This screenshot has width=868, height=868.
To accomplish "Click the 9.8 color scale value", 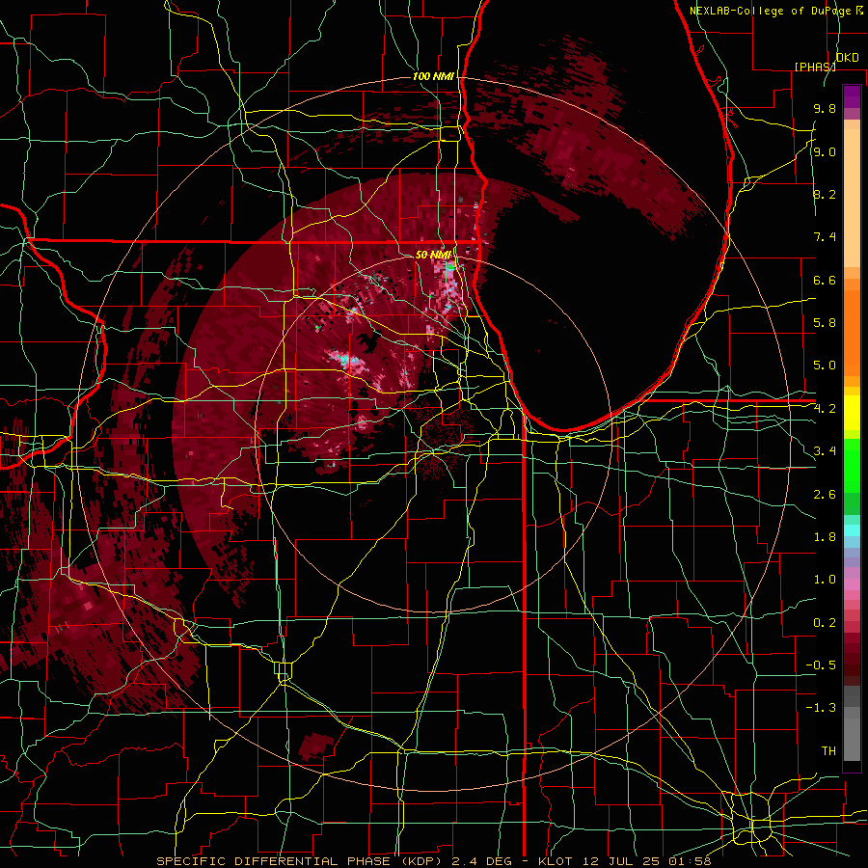I will tap(825, 109).
